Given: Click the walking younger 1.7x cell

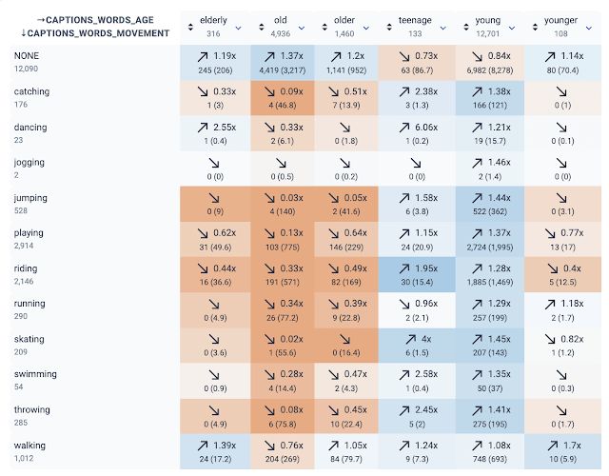Looking at the screenshot, I should (x=562, y=452).
